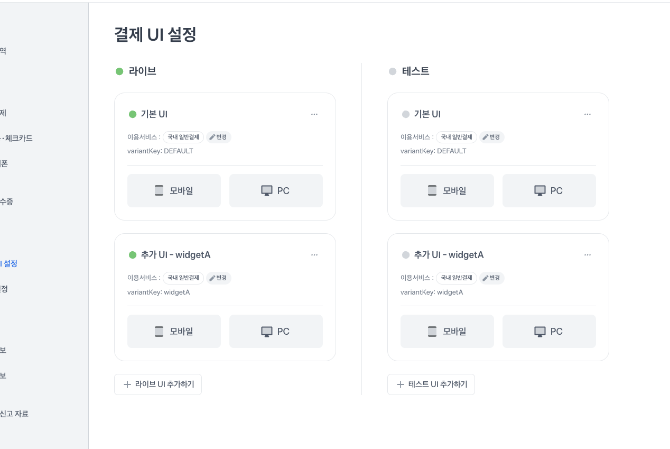Click 변경 pencil in live widgetA card
670x449 pixels.
(x=219, y=278)
